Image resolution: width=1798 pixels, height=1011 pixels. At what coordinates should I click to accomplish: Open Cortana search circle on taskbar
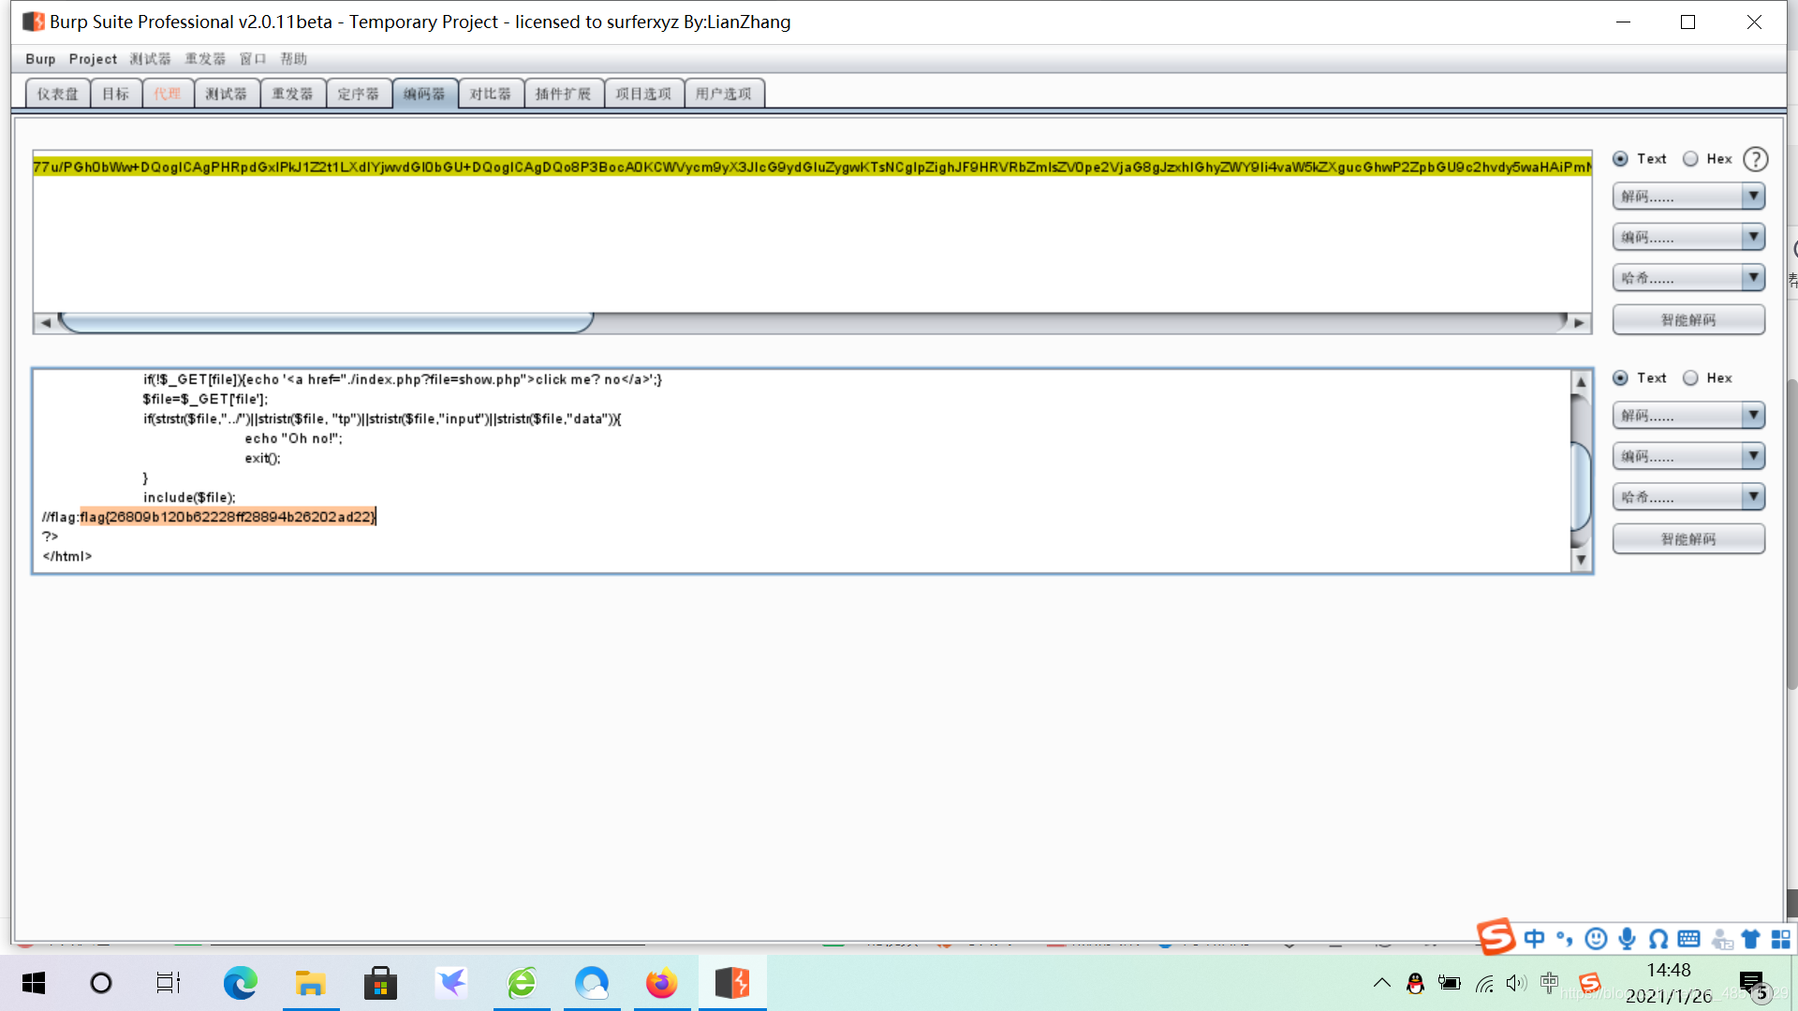coord(100,983)
